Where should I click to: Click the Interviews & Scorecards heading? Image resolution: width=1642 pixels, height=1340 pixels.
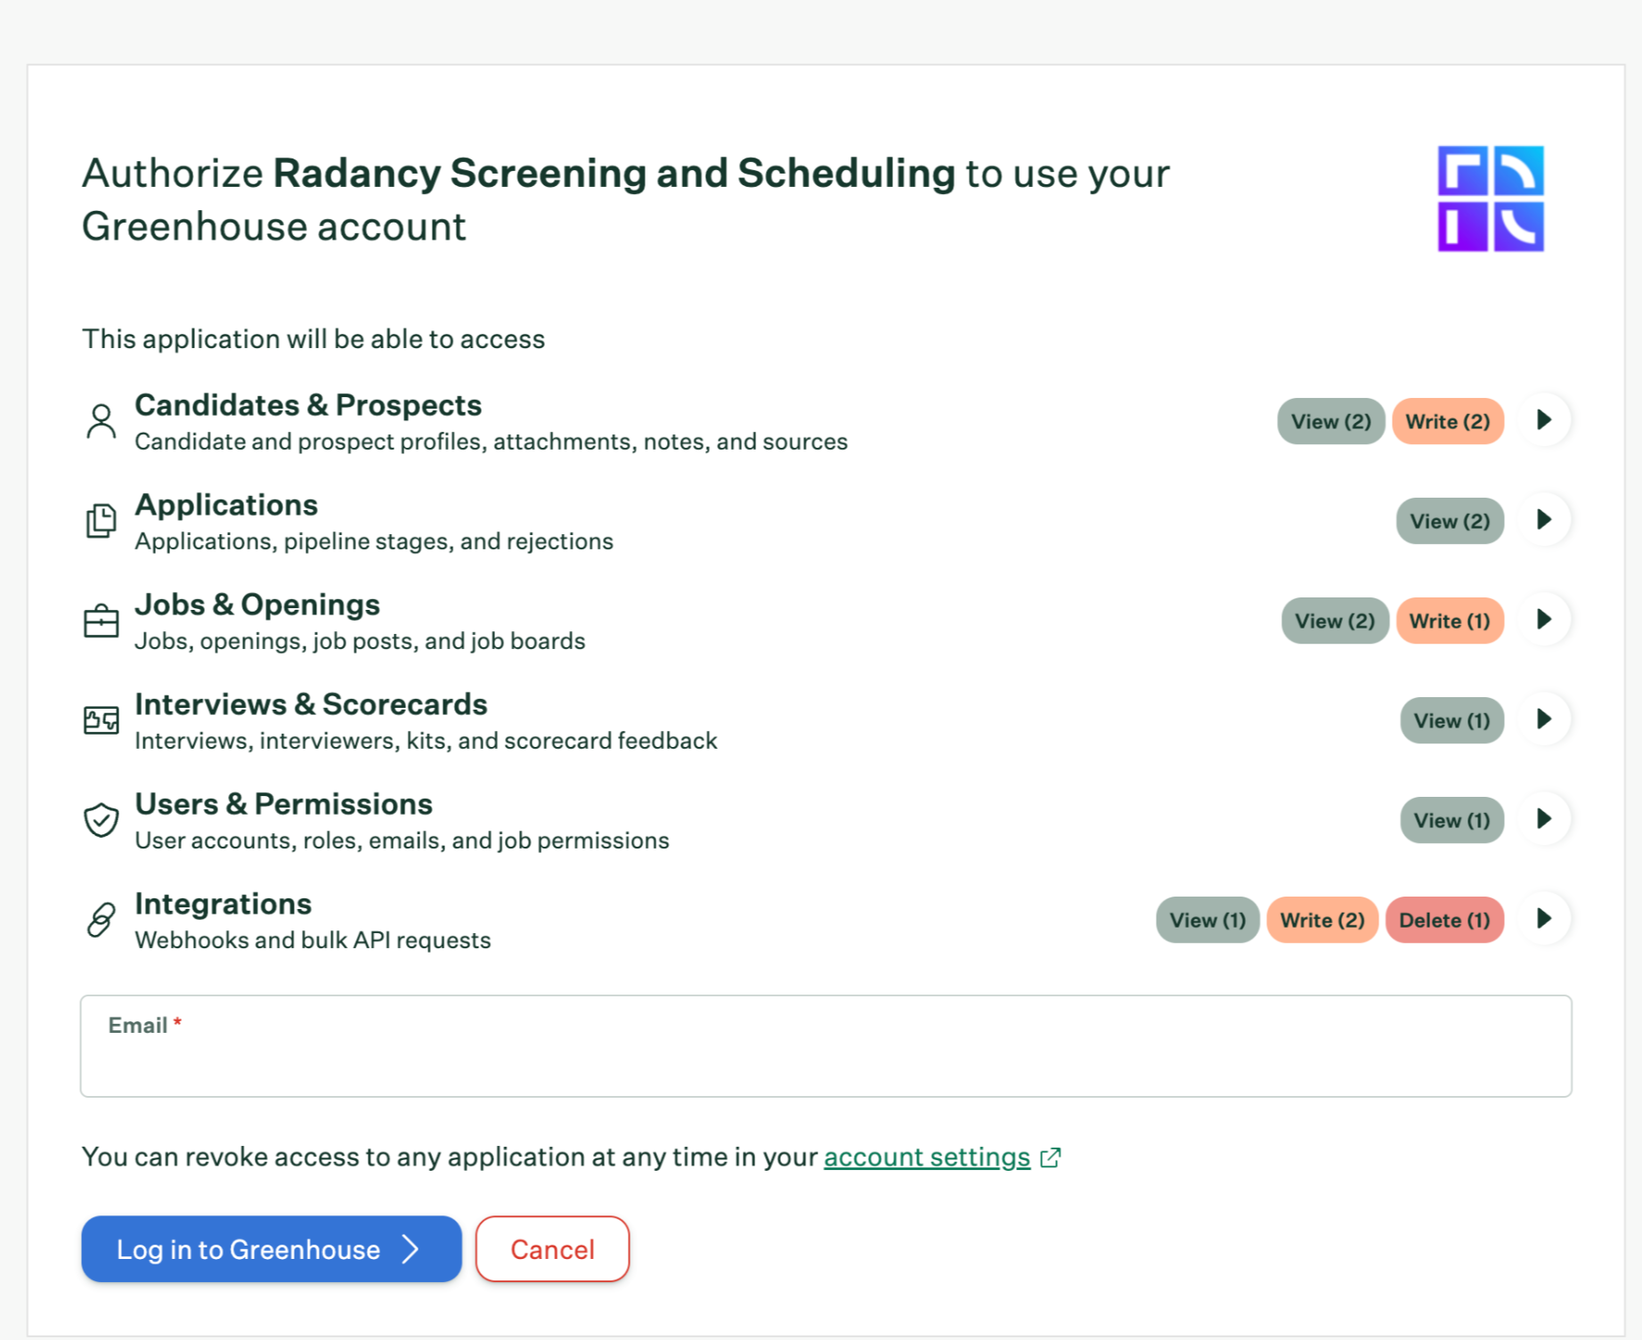point(311,704)
